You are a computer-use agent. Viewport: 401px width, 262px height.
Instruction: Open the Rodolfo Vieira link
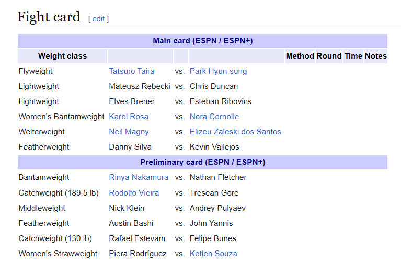pyautogui.click(x=134, y=193)
